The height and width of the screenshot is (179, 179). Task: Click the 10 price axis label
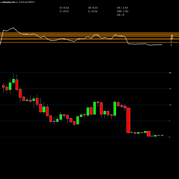(x=170, y=105)
